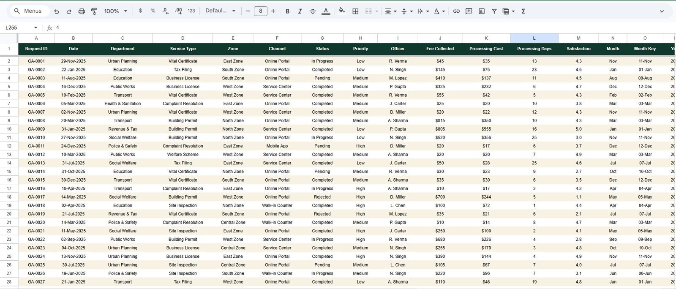Select the 09-Sep month key cell
This screenshot has width=676, height=289.
point(645,240)
